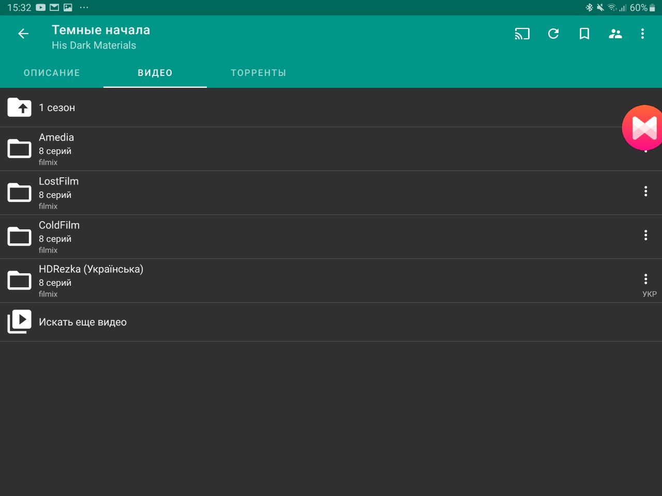Tap the УКР language tag
Screen dimensions: 662x496
[x=650, y=294]
